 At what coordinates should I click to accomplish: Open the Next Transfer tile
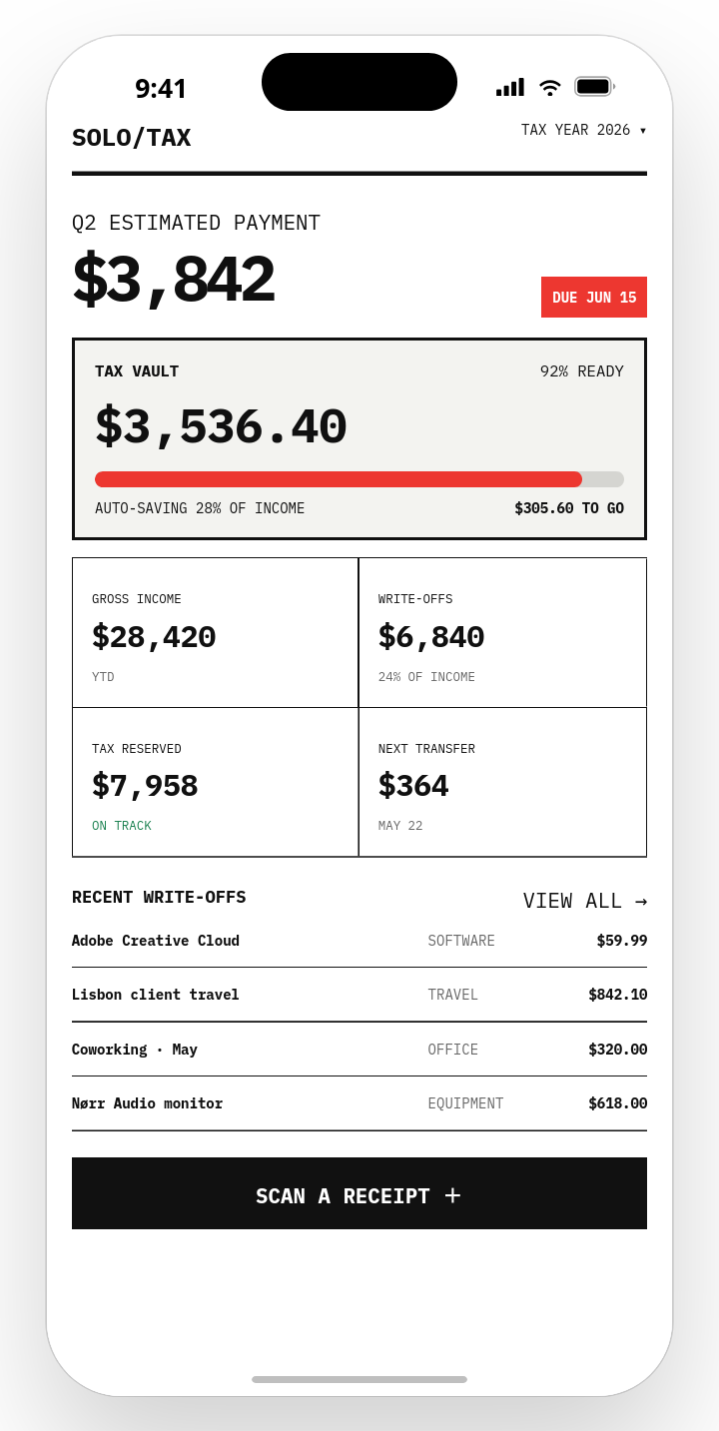pos(502,782)
